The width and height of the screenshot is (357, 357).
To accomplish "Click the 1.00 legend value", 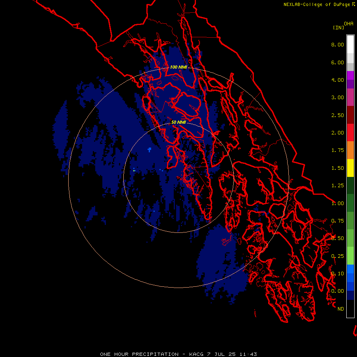I will click(338, 203).
